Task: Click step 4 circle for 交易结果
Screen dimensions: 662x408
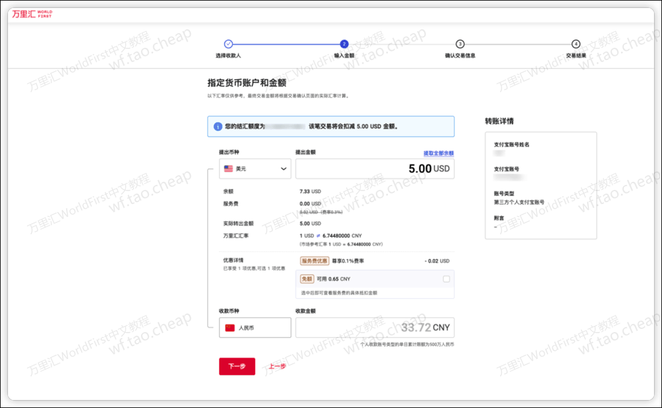Action: click(576, 44)
